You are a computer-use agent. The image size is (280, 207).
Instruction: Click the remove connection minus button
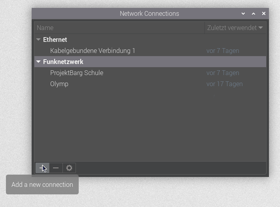coord(56,168)
